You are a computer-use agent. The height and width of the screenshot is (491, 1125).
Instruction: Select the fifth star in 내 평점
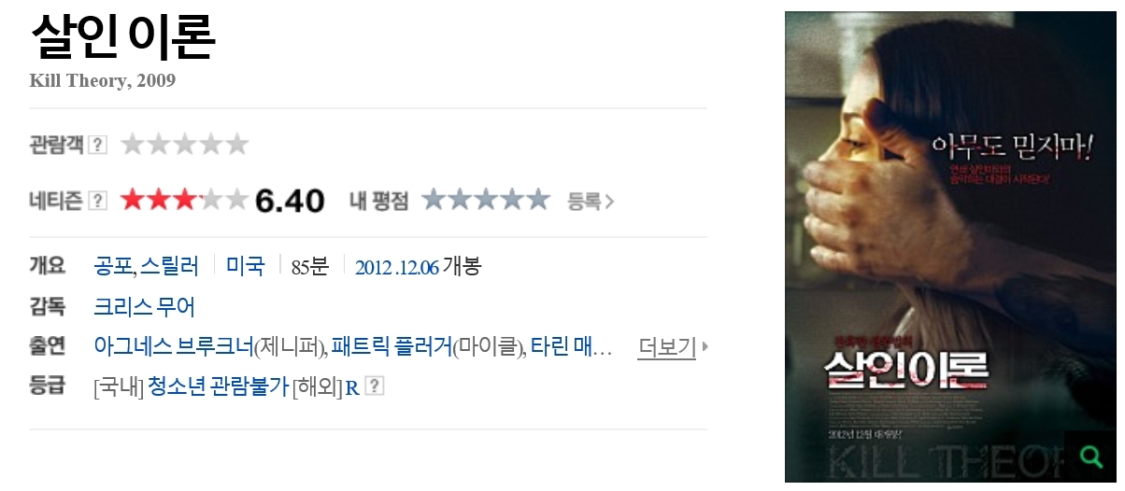tap(538, 200)
